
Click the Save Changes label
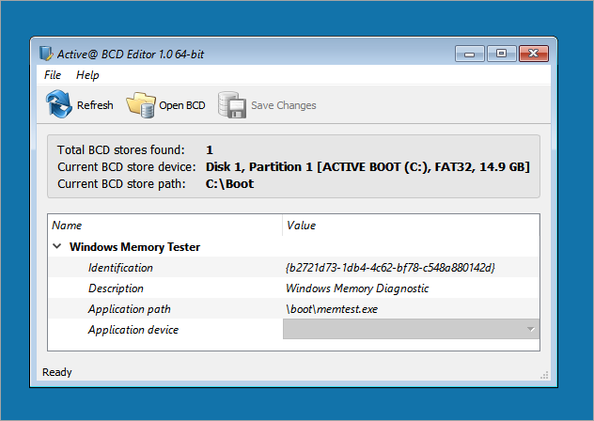(284, 105)
